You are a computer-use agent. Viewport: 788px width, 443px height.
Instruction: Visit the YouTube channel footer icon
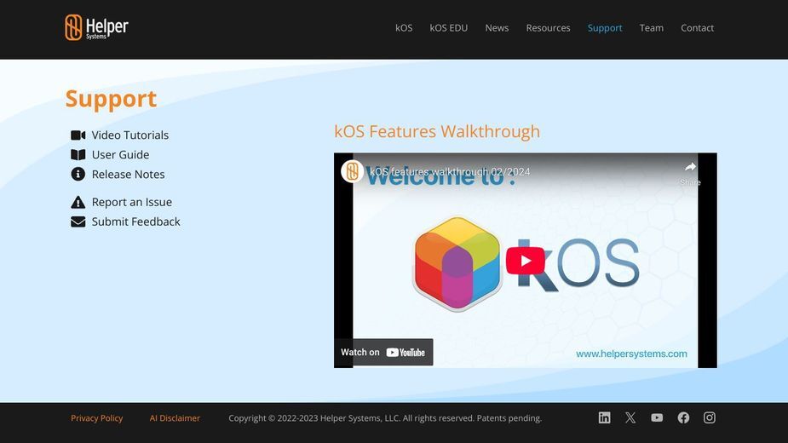pyautogui.click(x=656, y=417)
